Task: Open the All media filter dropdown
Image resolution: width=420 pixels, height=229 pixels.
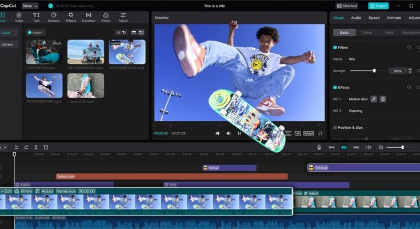Action: (121, 33)
